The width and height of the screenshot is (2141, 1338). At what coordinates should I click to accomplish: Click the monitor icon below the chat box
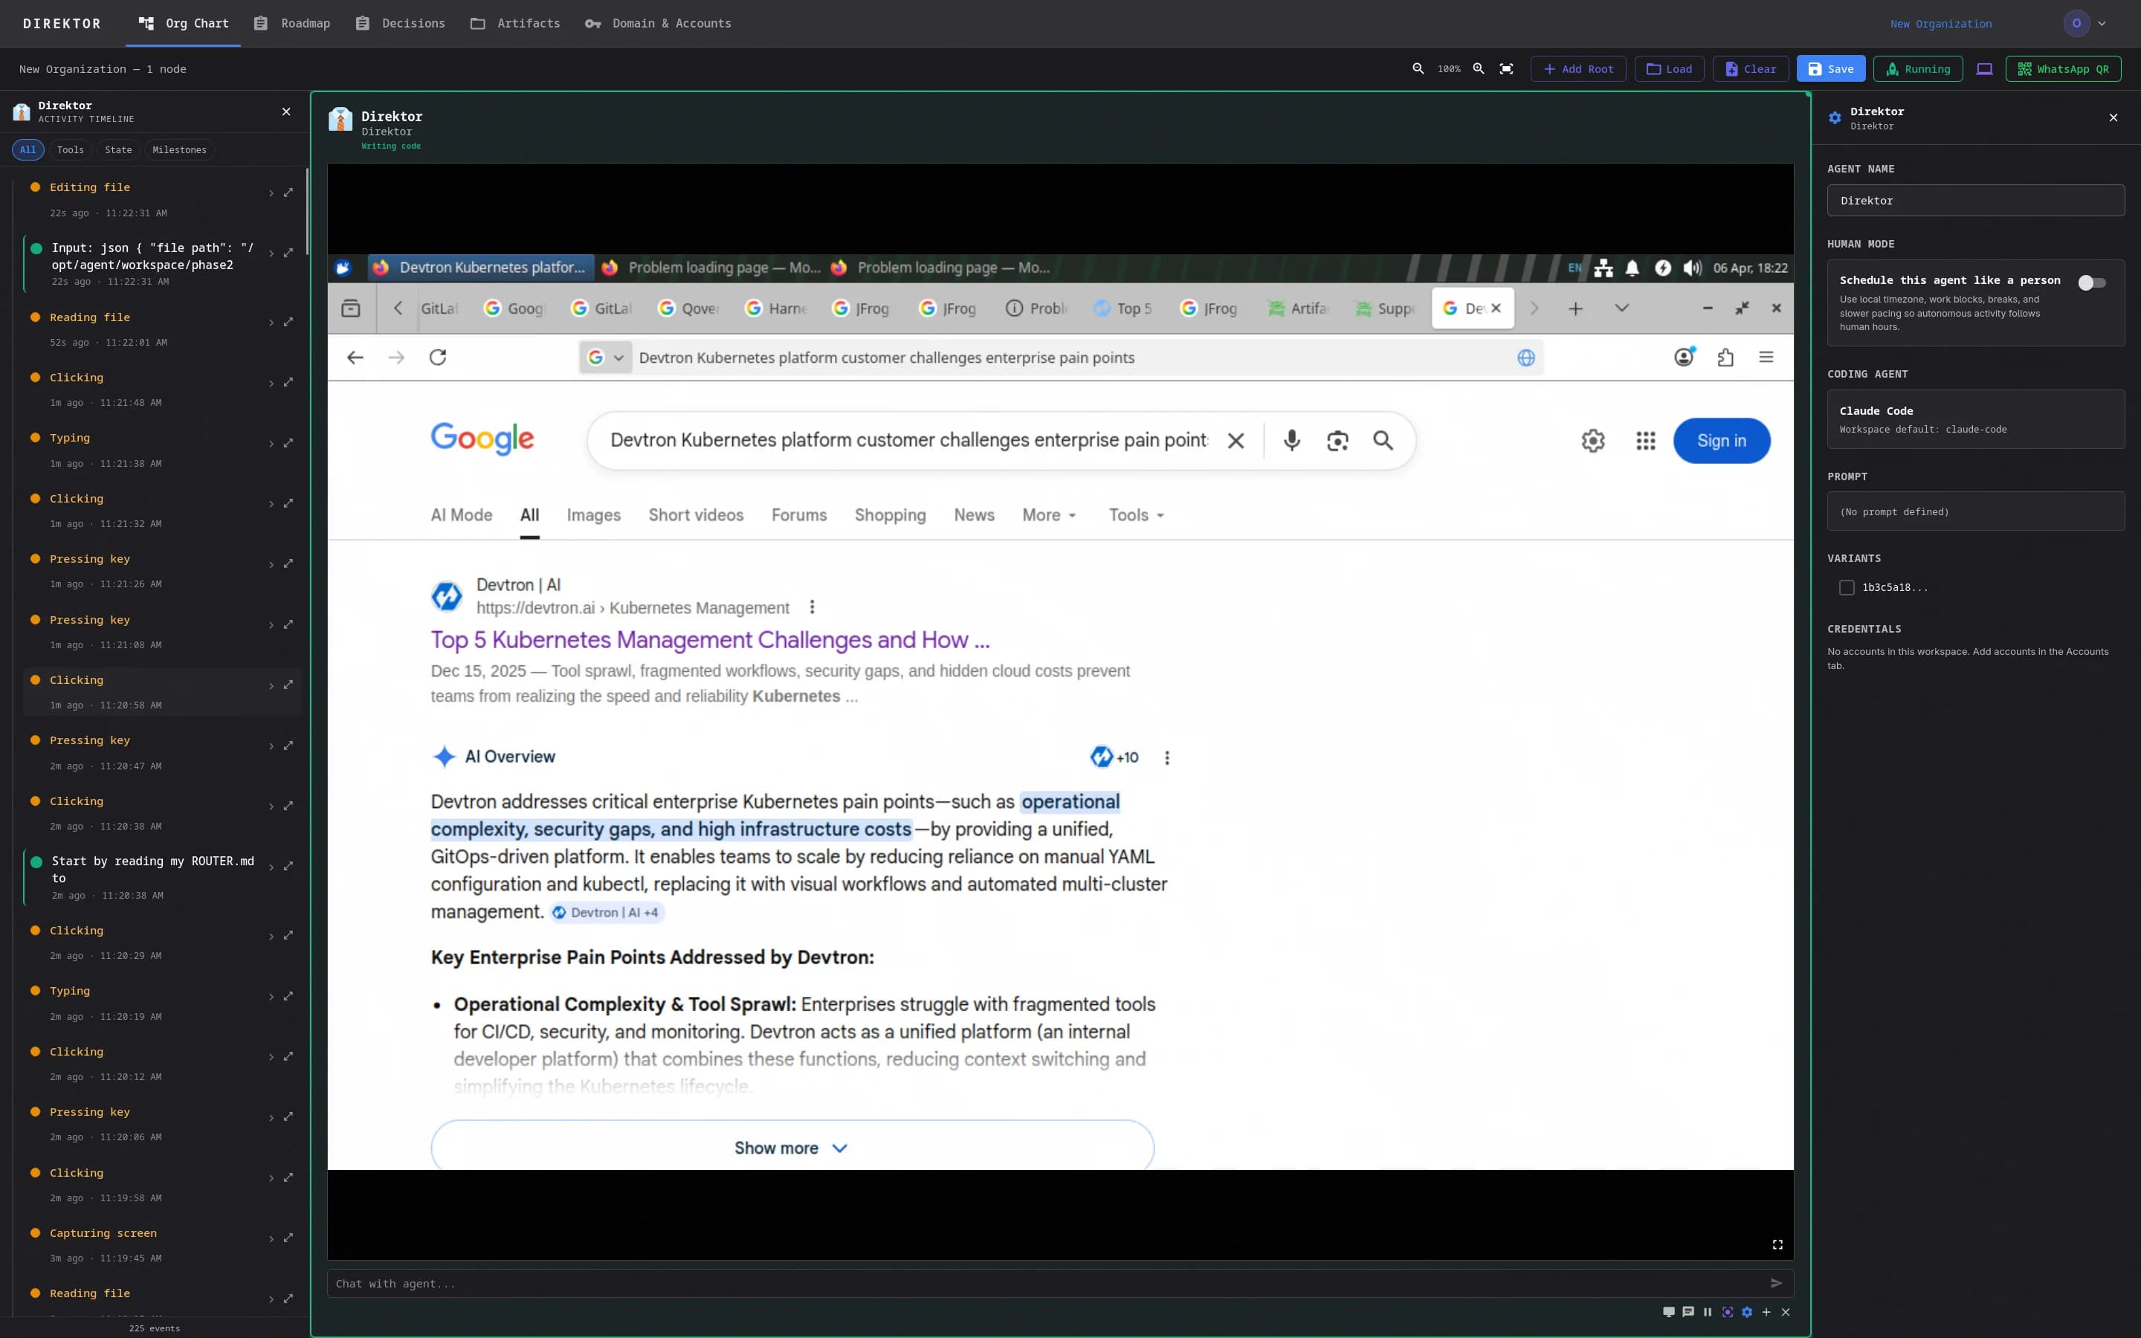(x=1668, y=1312)
